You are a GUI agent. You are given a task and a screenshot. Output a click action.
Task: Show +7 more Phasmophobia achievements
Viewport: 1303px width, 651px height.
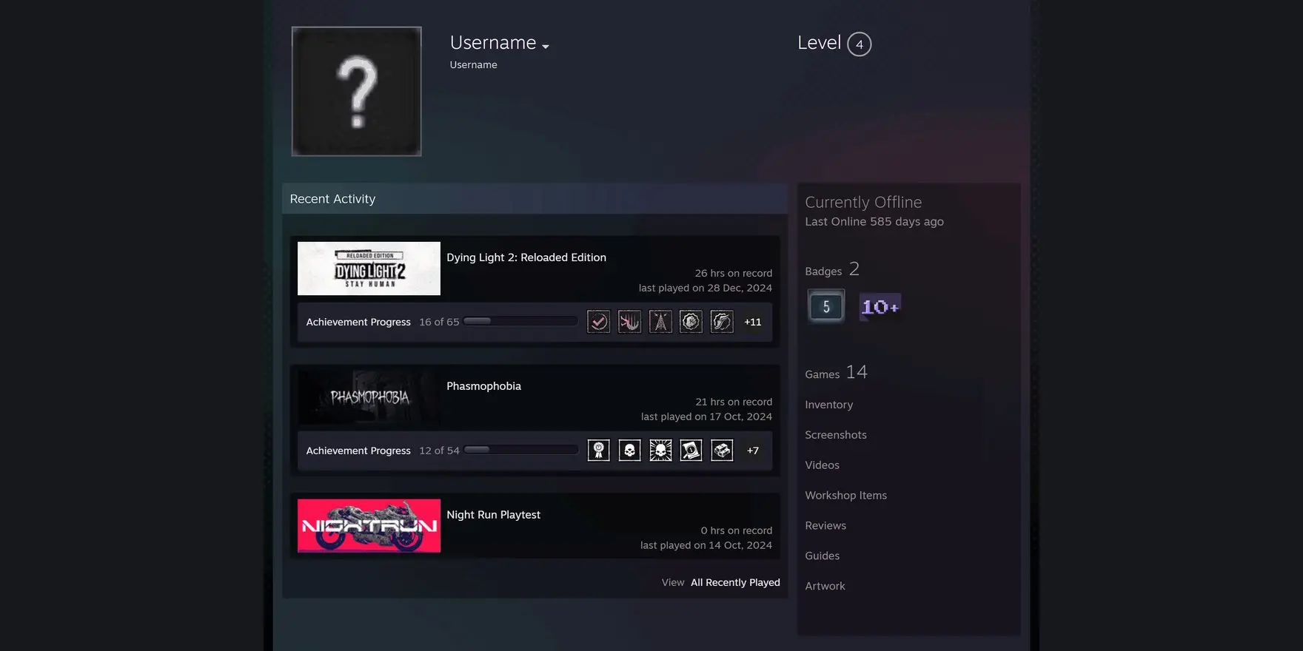point(753,451)
